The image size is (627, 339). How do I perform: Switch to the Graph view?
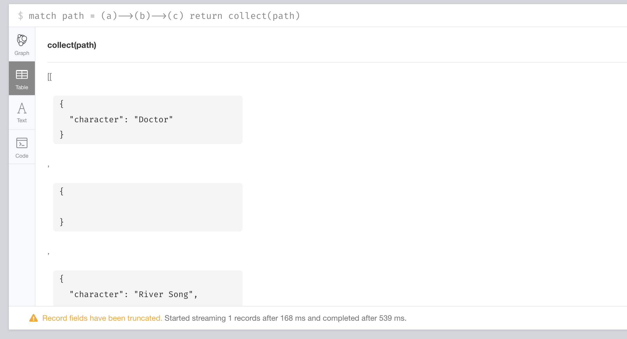click(22, 44)
